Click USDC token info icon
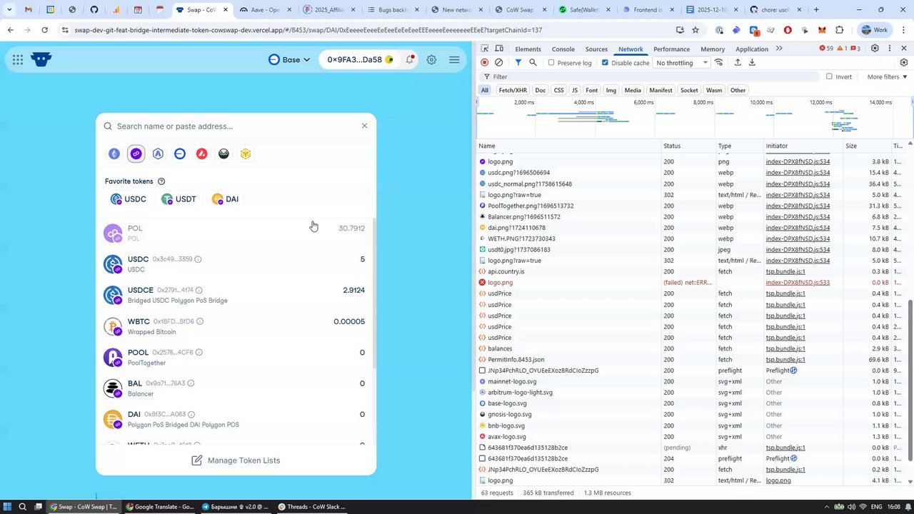This screenshot has width=914, height=514. tap(199, 259)
